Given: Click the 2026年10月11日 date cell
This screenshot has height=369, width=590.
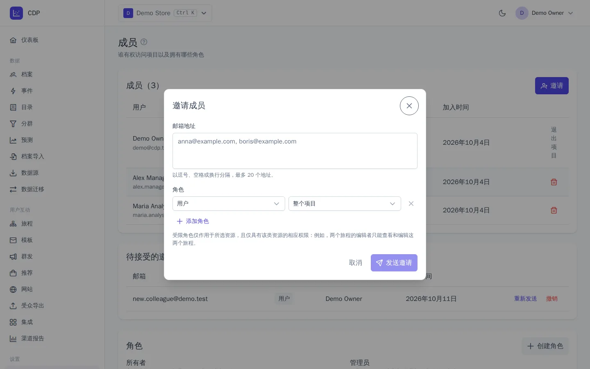Looking at the screenshot, I should [431, 299].
